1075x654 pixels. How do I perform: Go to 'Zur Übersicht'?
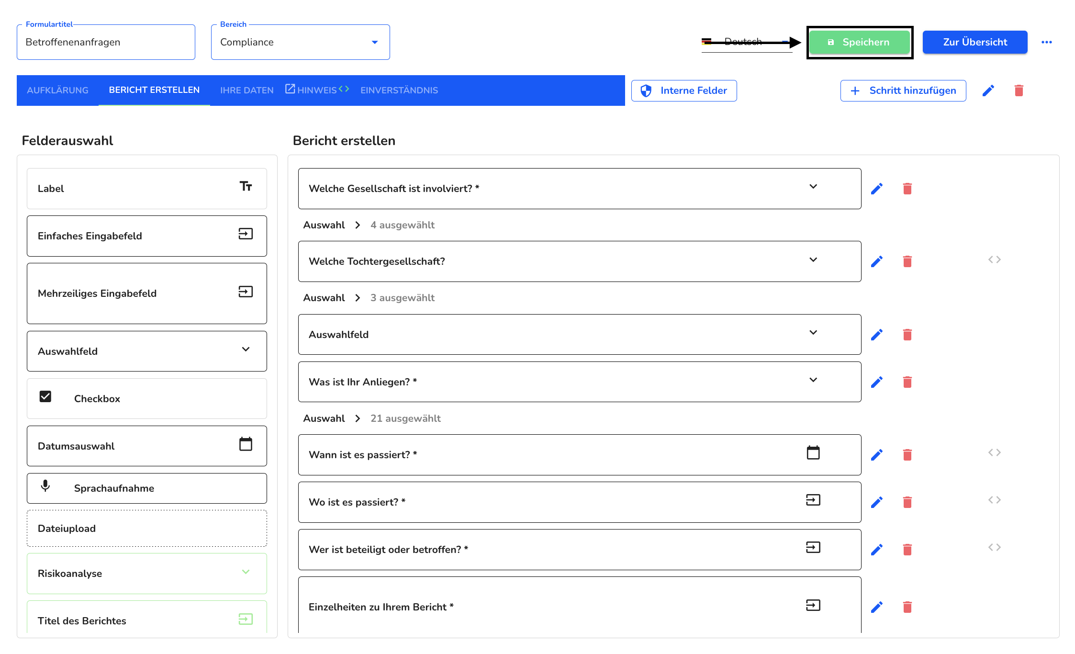coord(975,42)
